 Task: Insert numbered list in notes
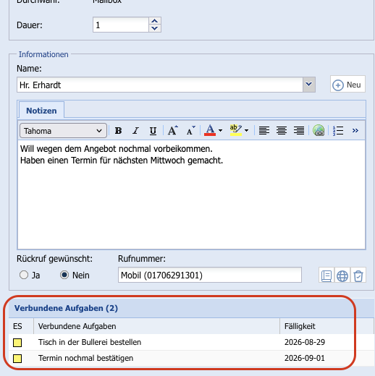(338, 131)
